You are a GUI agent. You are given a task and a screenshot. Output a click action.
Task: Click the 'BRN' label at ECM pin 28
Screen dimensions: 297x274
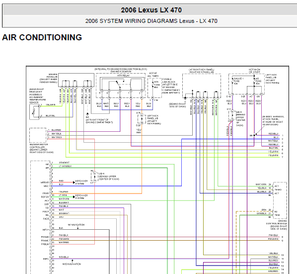(x=264, y=210)
